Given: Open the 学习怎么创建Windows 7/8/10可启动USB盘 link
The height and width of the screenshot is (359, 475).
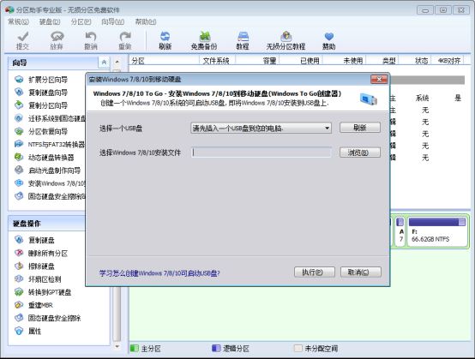Looking at the screenshot, I should tap(159, 273).
